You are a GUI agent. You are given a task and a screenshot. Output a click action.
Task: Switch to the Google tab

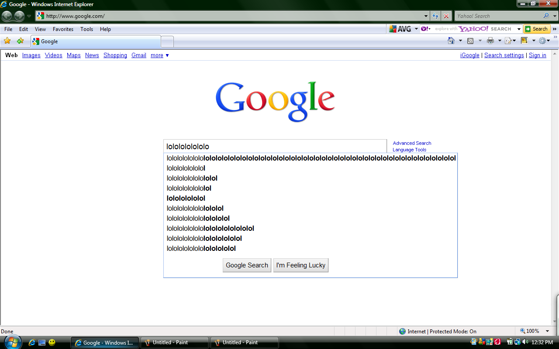pyautogui.click(x=96, y=41)
